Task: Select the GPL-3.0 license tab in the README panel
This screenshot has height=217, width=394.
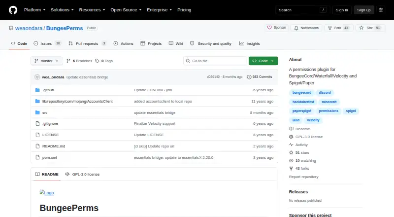Action: [x=82, y=174]
